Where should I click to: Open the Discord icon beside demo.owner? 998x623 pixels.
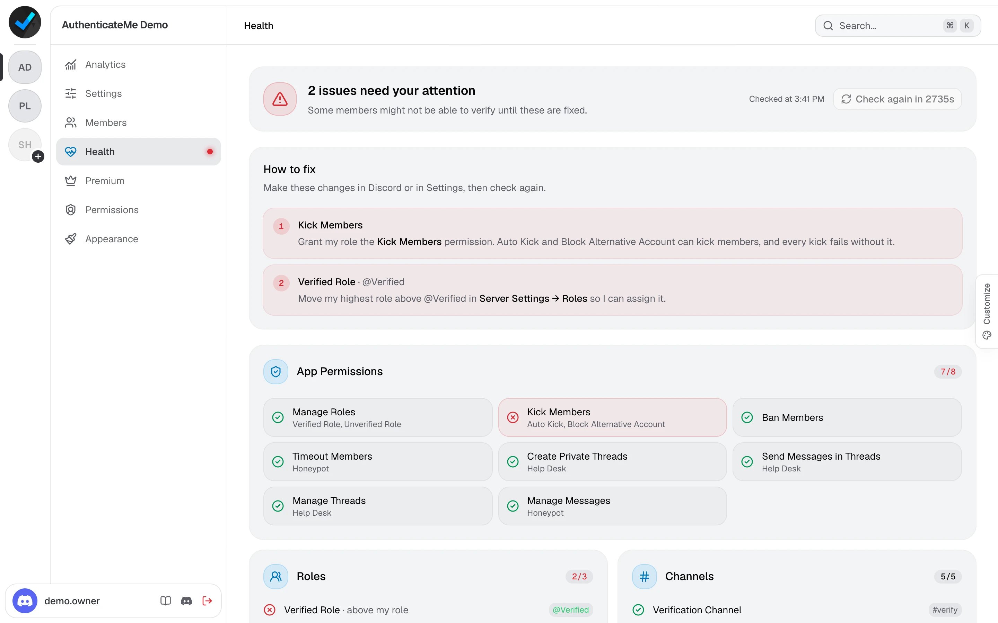pyautogui.click(x=186, y=601)
